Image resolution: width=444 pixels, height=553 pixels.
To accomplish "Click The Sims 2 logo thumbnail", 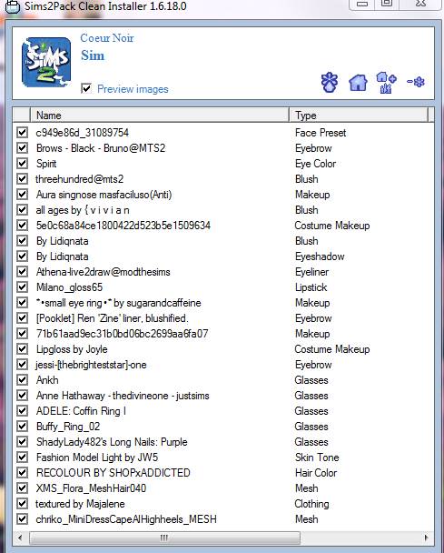I will (x=46, y=63).
